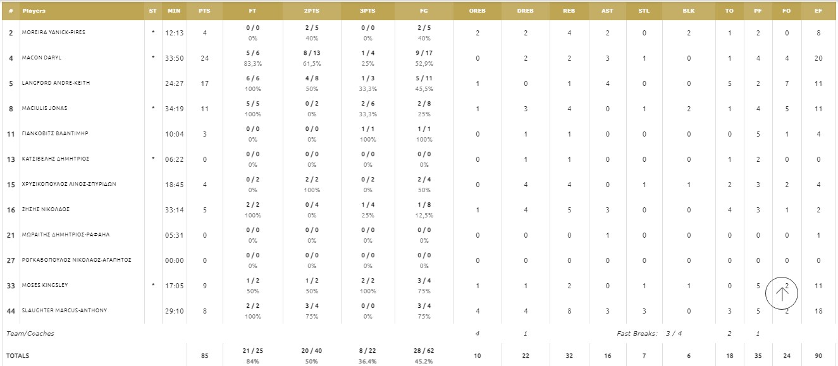Sort by the 3PTS column header
Screen dimensions: 838x366
(x=367, y=11)
